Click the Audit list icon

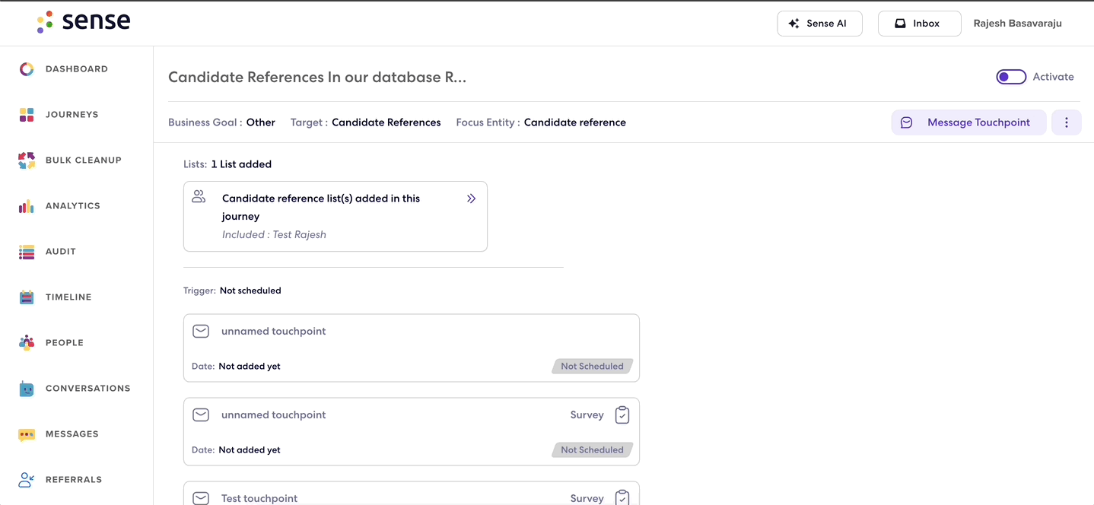pos(27,252)
